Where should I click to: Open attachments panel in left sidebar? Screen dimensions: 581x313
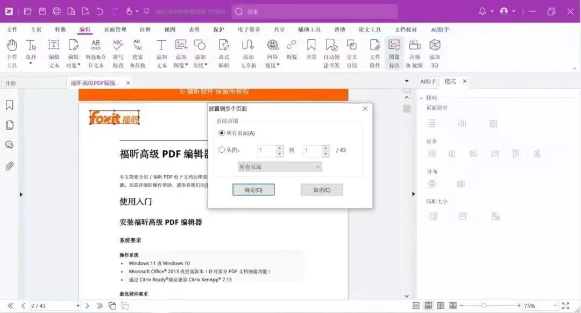pos(10,166)
